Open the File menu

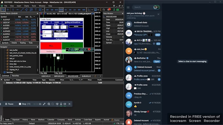pyautogui.click(x=6, y=6)
